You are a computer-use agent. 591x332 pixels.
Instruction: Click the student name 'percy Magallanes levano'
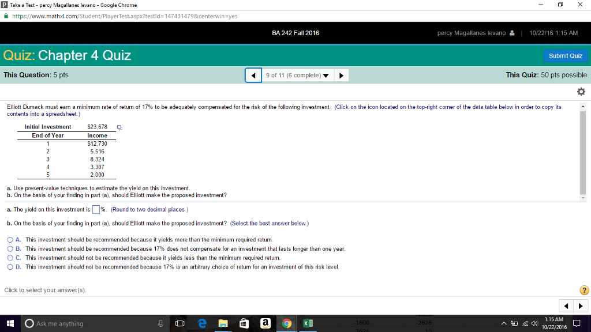click(471, 33)
